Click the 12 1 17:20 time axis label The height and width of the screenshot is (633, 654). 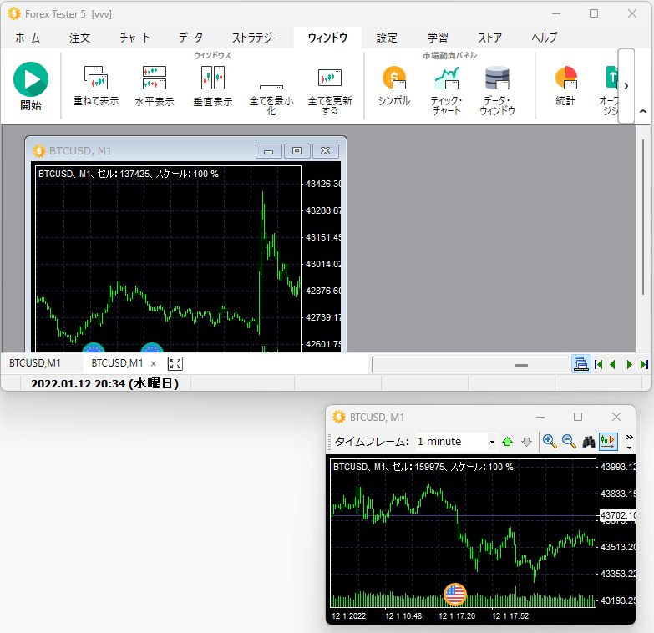coord(457,616)
